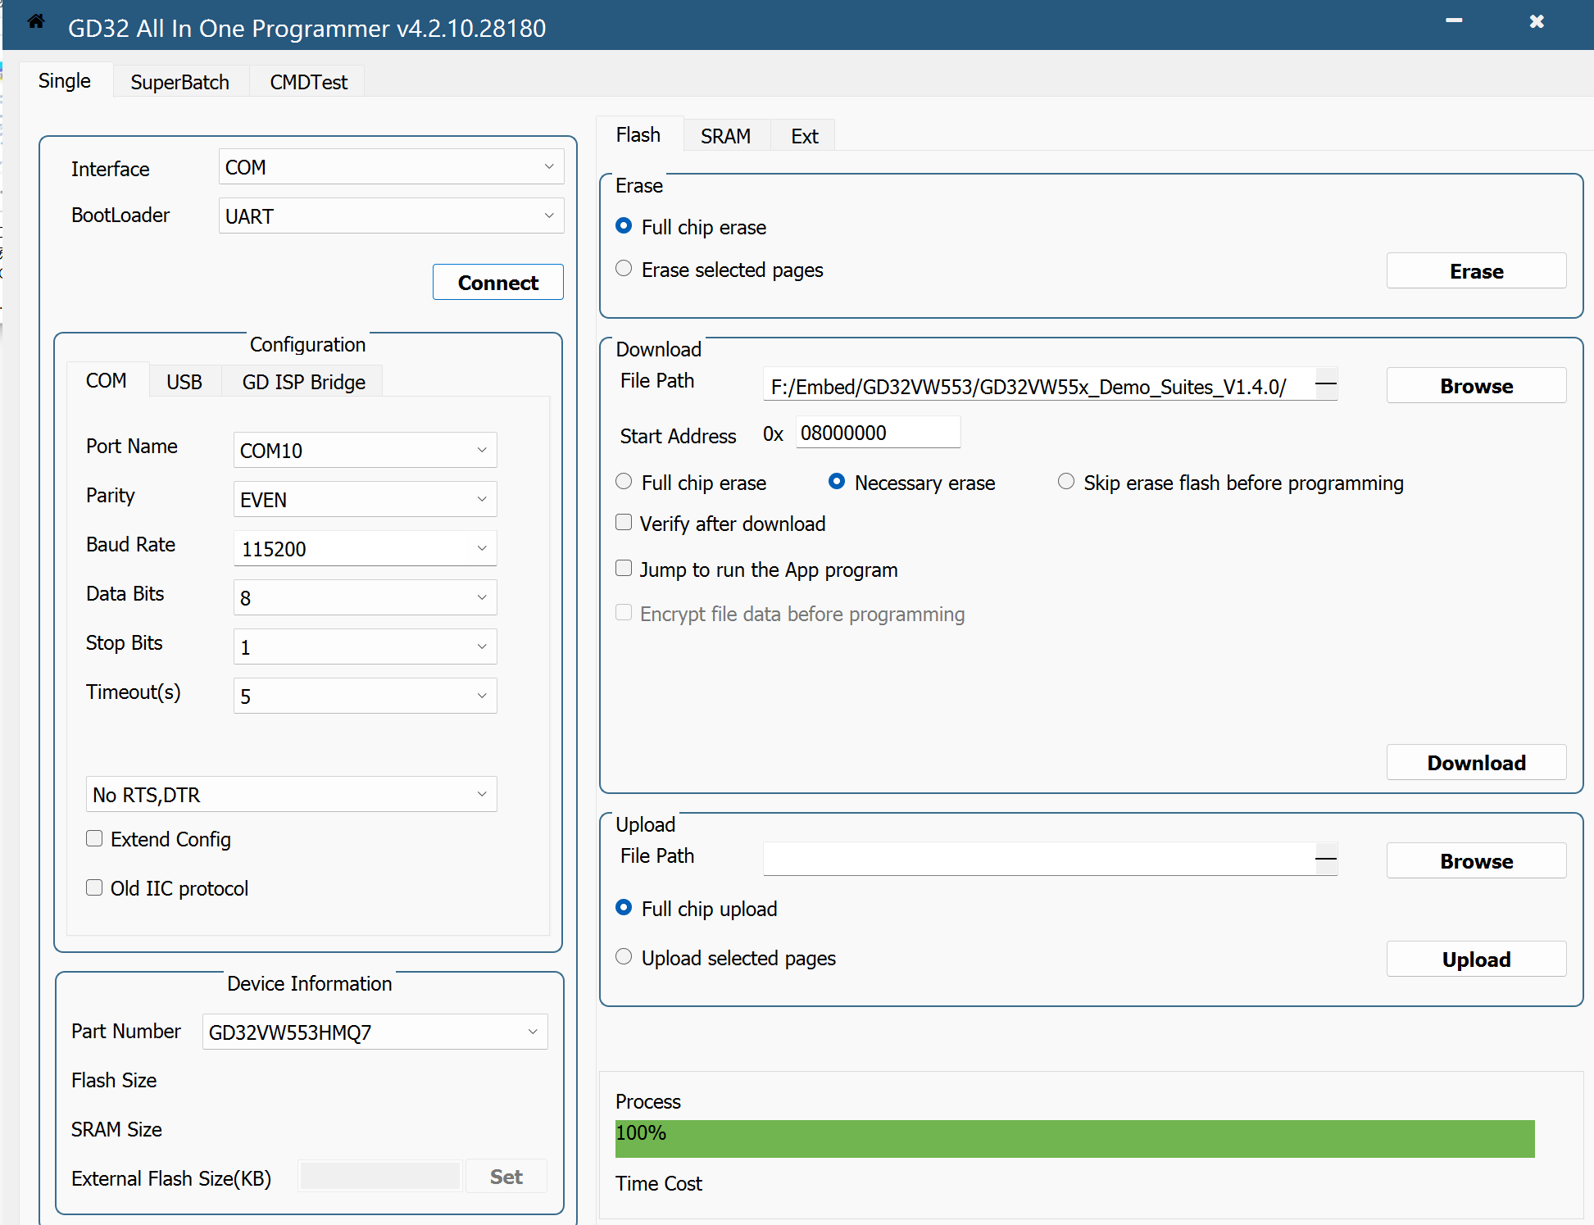Click the Download button
1594x1225 pixels.
(x=1476, y=763)
